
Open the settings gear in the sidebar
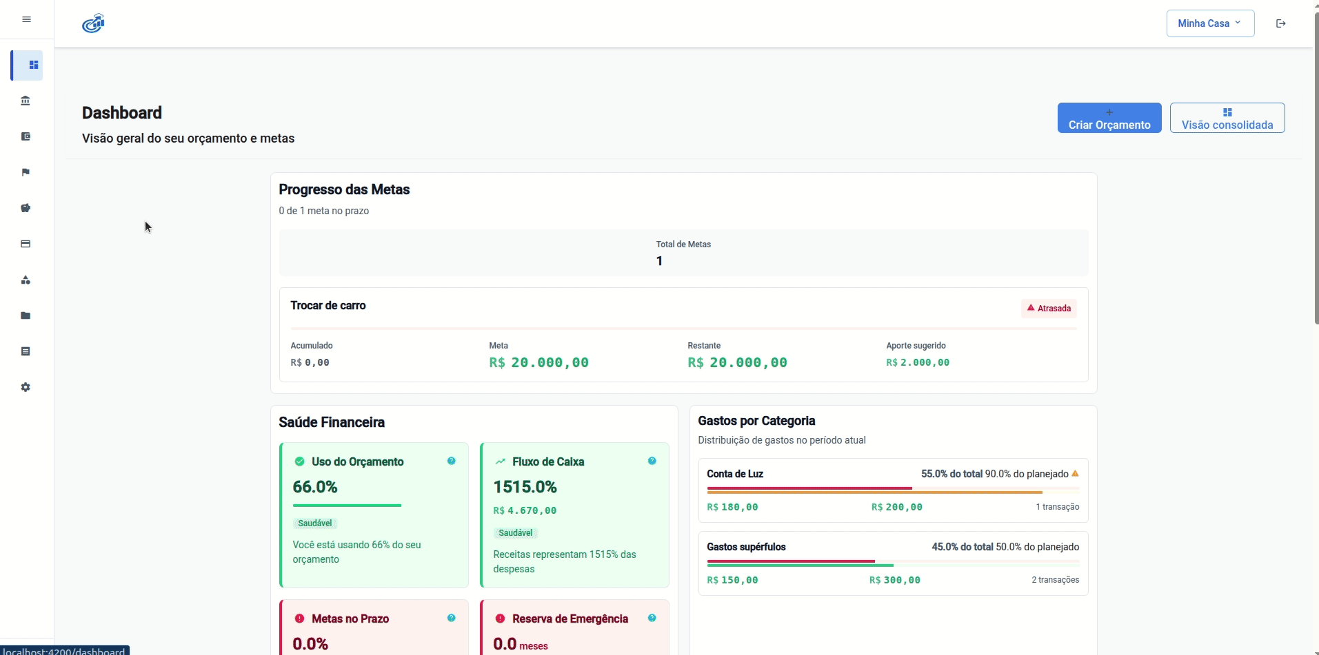click(x=26, y=387)
